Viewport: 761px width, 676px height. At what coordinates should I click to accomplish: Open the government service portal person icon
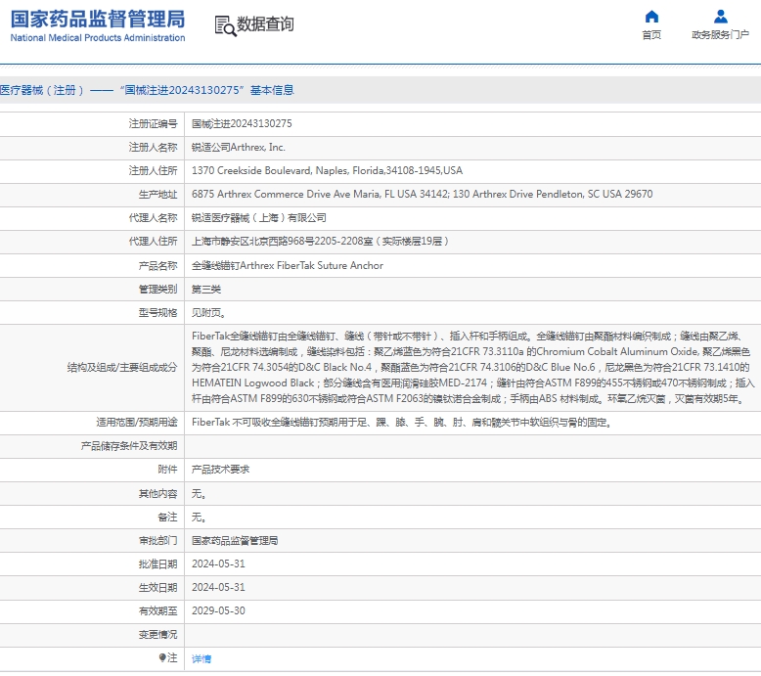click(x=720, y=17)
